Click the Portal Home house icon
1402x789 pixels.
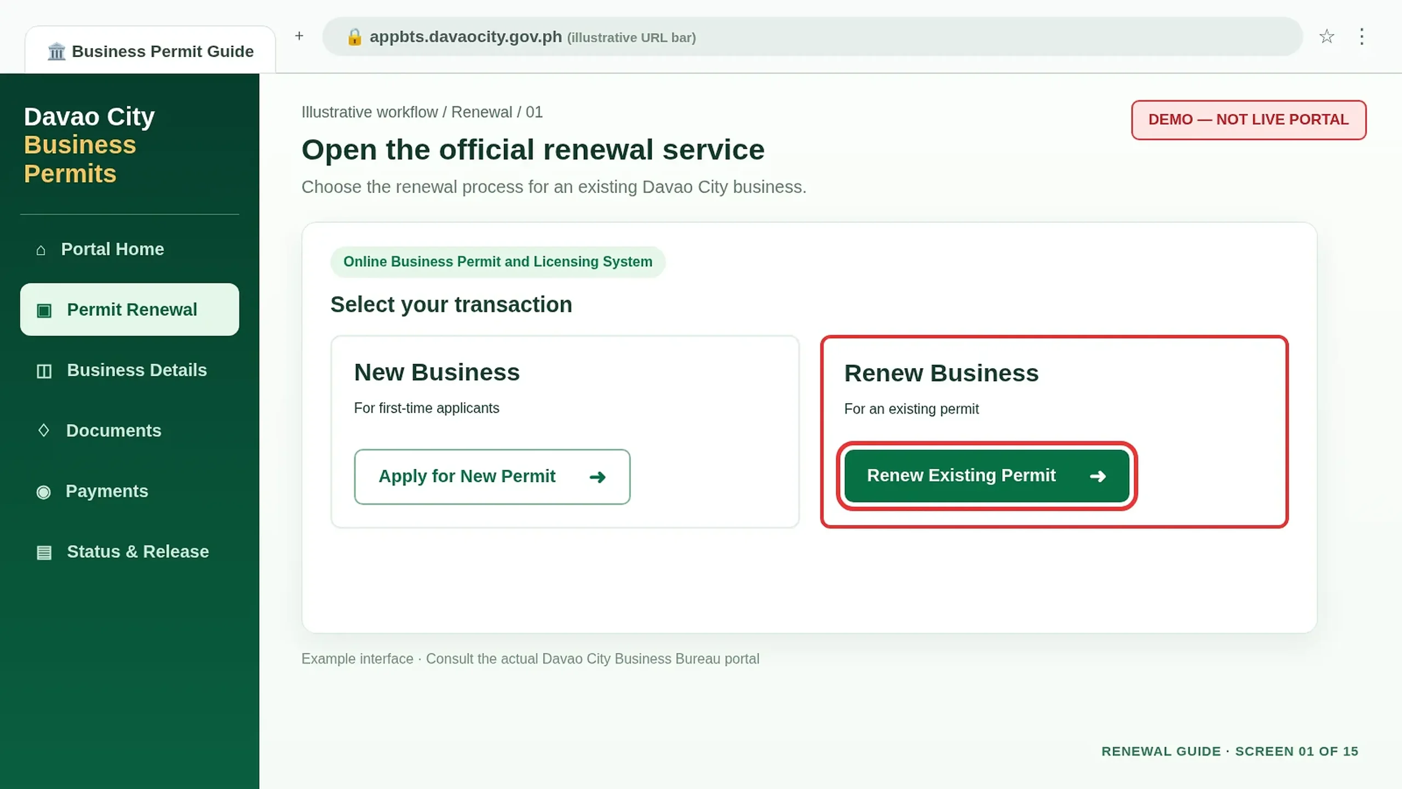click(41, 250)
